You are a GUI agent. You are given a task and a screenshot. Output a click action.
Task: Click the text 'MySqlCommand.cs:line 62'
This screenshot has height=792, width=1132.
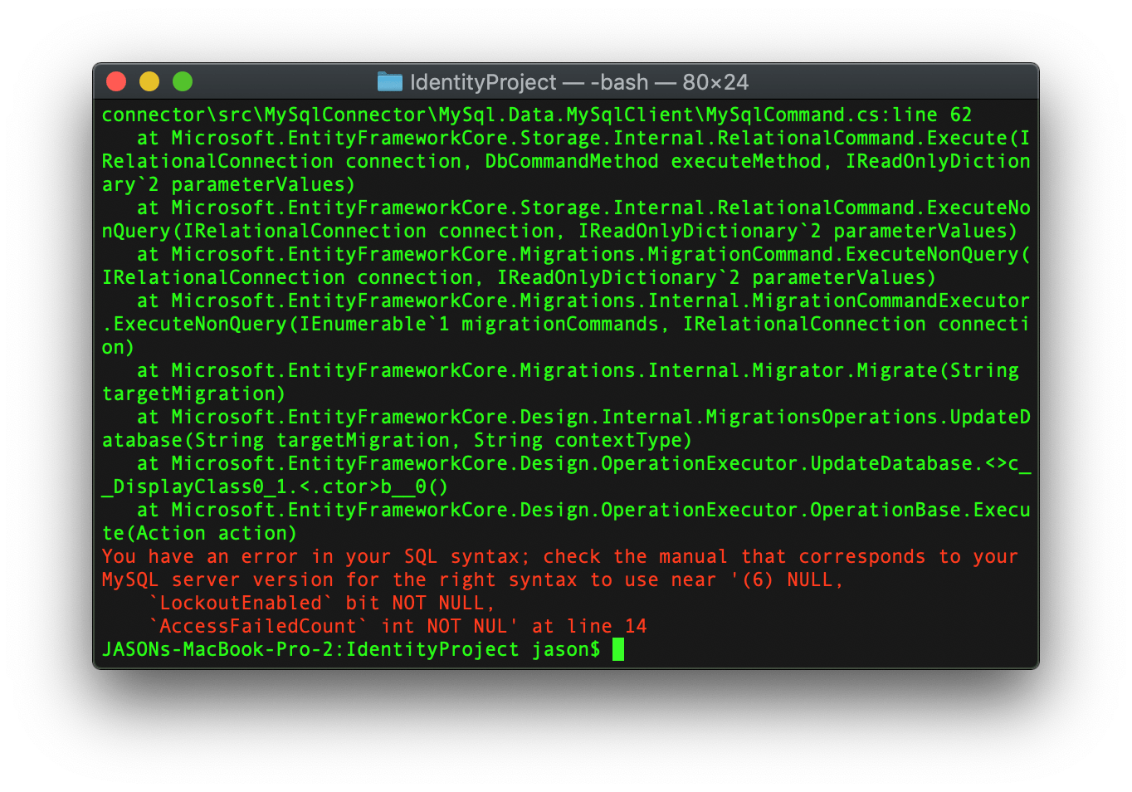click(x=838, y=115)
